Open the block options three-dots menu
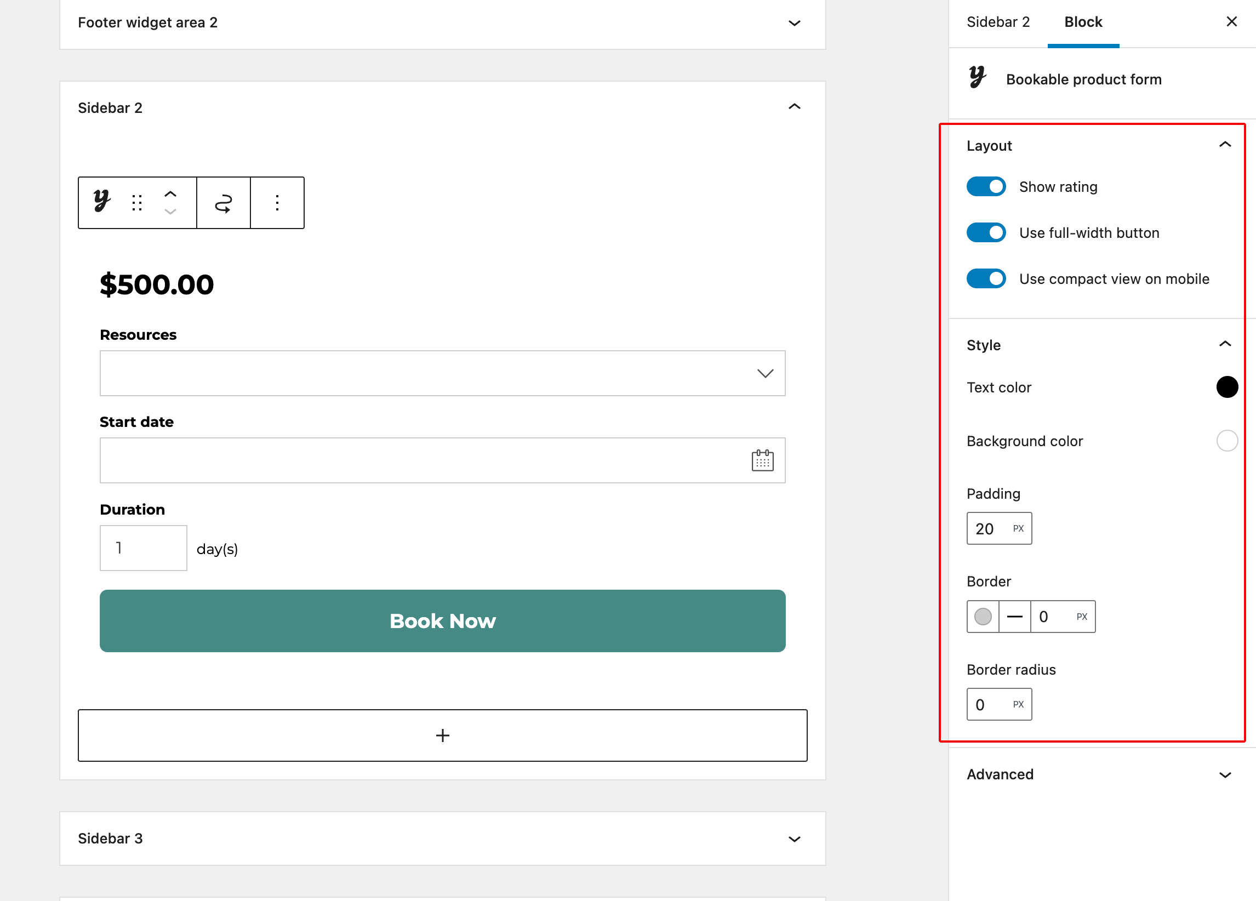The image size is (1256, 901). pos(277,203)
